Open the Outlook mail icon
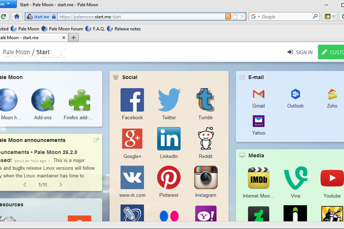 [x=296, y=94]
